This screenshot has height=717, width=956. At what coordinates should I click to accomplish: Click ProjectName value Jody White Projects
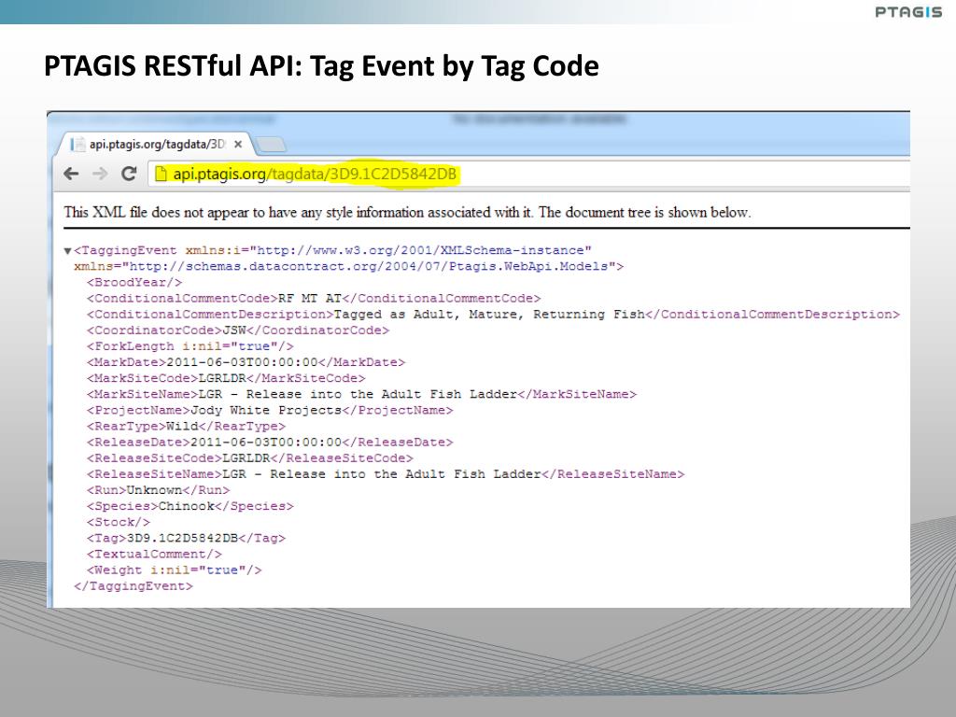(x=266, y=411)
